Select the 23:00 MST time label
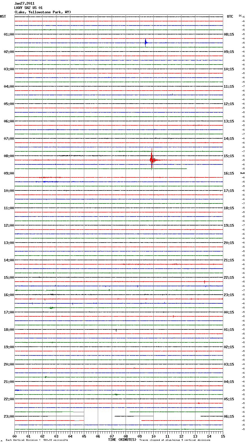This screenshot has width=246, height=444. [9, 417]
